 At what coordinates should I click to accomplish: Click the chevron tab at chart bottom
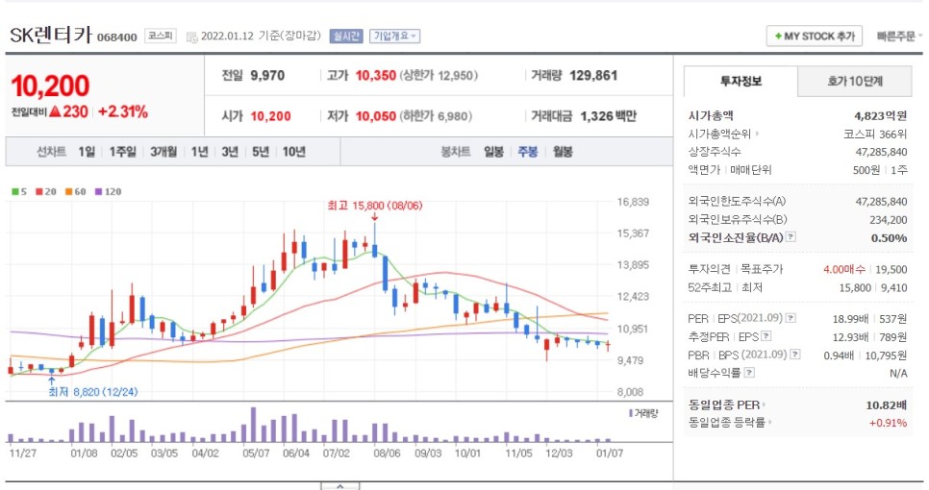pyautogui.click(x=340, y=486)
